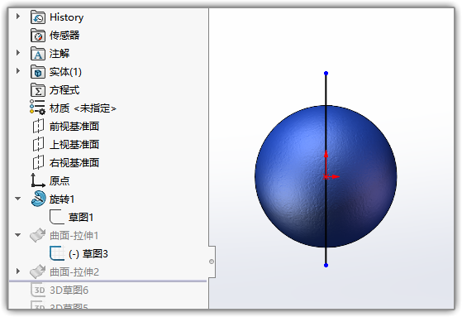Click the 注解 annotations folder icon
Image resolution: width=462 pixels, height=317 pixels.
coord(38,54)
